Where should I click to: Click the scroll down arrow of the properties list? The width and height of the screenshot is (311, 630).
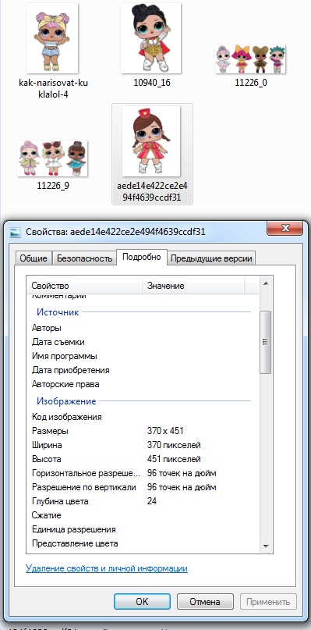click(x=265, y=546)
